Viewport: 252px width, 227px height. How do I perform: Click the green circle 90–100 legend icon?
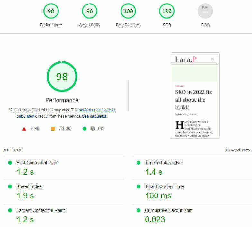pyautogui.click(x=85, y=129)
